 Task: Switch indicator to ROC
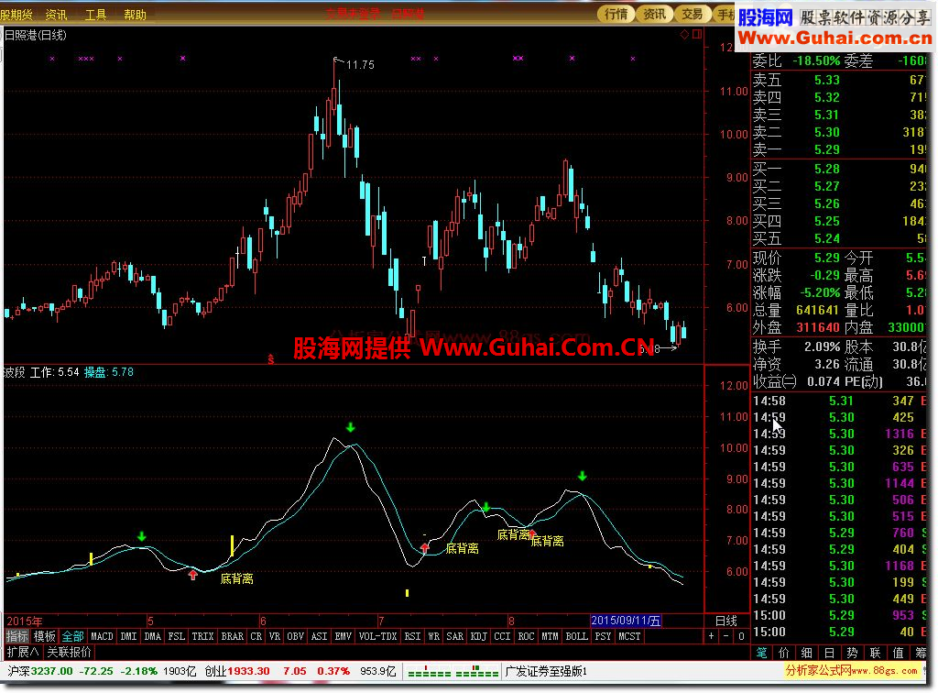[x=526, y=636]
